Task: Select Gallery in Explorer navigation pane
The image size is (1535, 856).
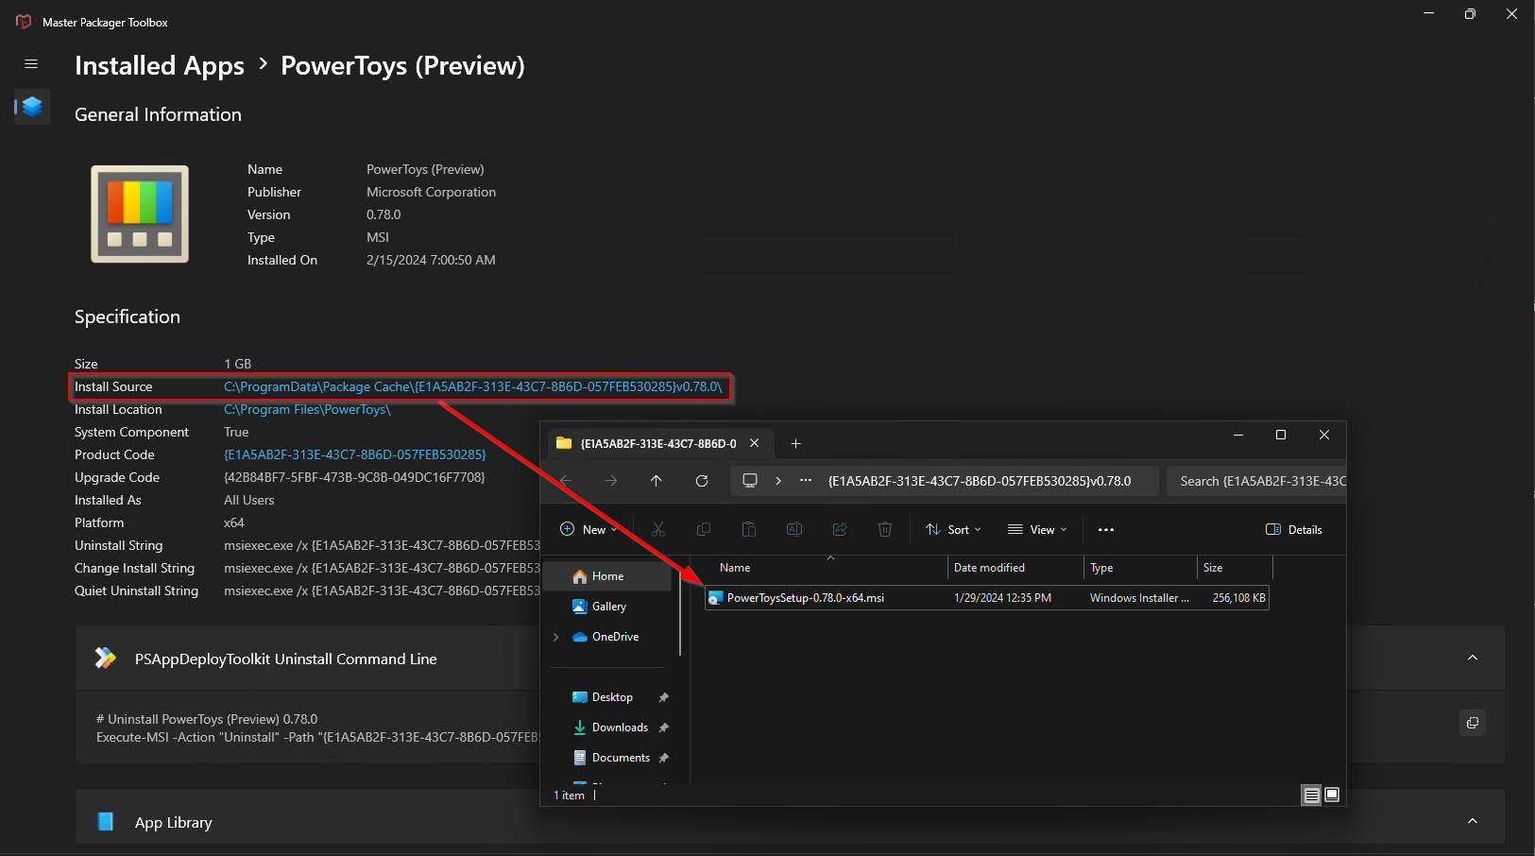Action: [609, 607]
